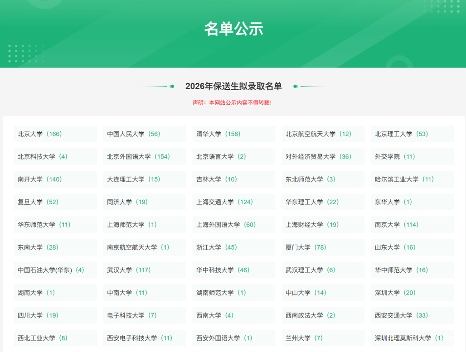Open 上海师范大学 (1) entry
This screenshot has width=466, height=352.
pos(145,225)
